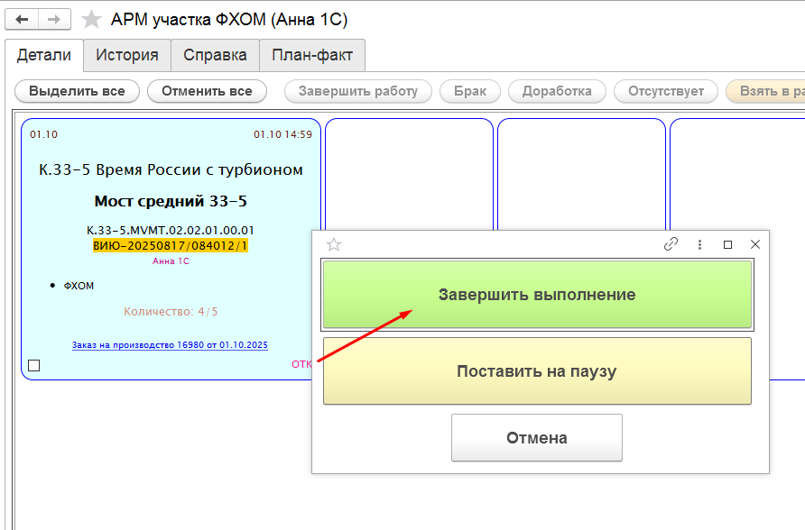805x530 pixels.
Task: Click the highlighted ВИЮ-20250817/084012/1 code
Action: [171, 245]
